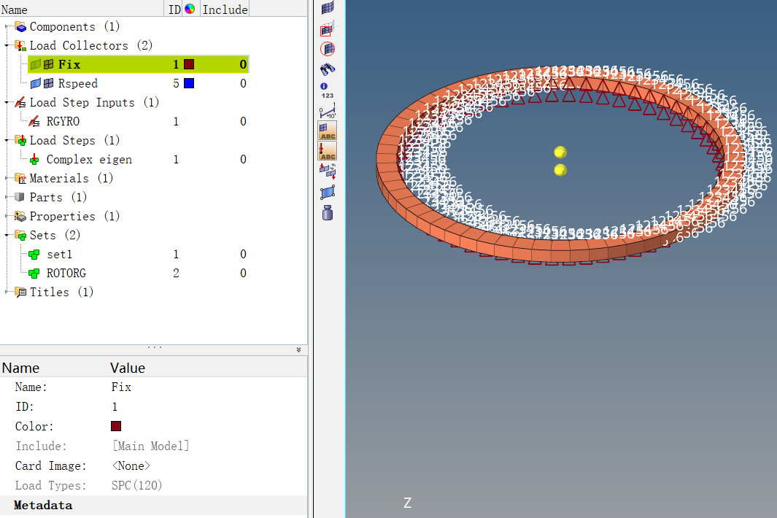Click the Card Image value field

(131, 465)
